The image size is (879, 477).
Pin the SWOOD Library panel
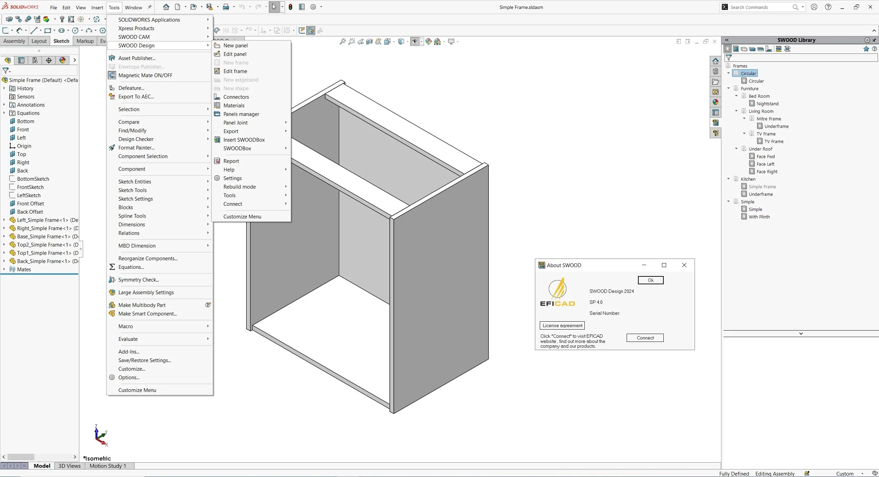[874, 40]
